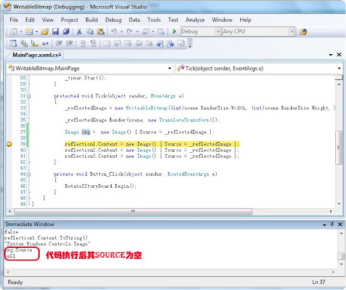
Task: Start debugging with the green play icon
Action: coord(174,31)
